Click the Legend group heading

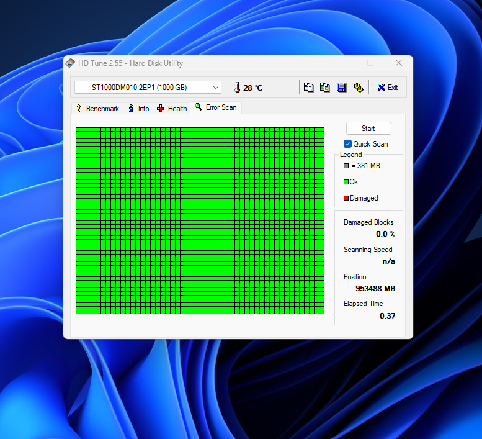point(350,155)
